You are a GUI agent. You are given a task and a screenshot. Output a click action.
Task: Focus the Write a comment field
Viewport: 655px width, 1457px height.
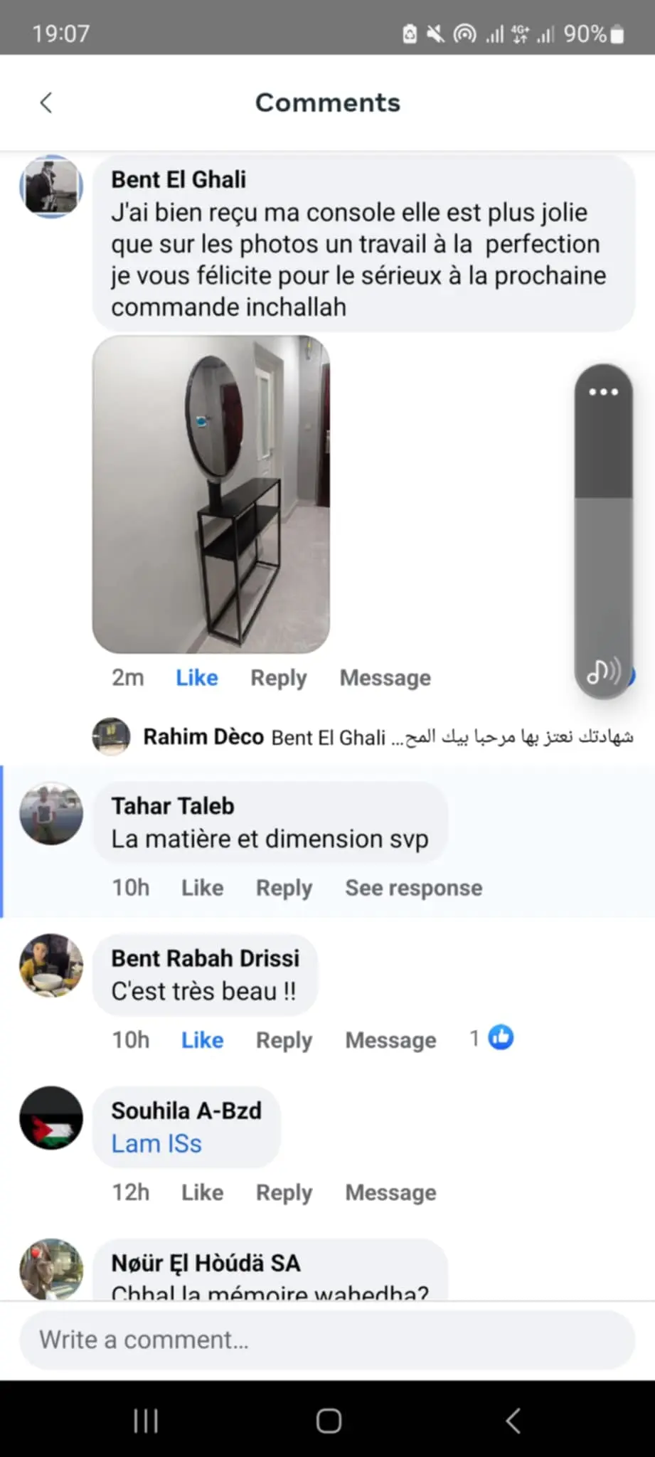click(x=327, y=1340)
